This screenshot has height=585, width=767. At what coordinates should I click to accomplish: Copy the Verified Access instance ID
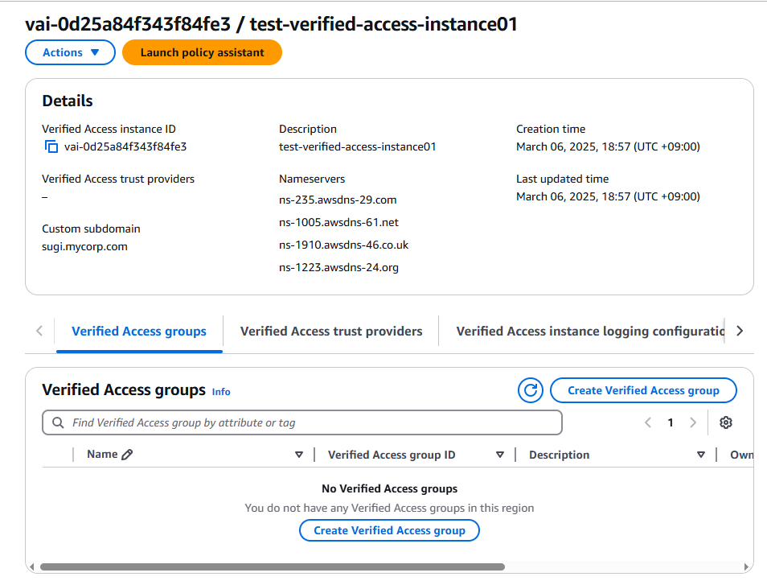(x=51, y=147)
